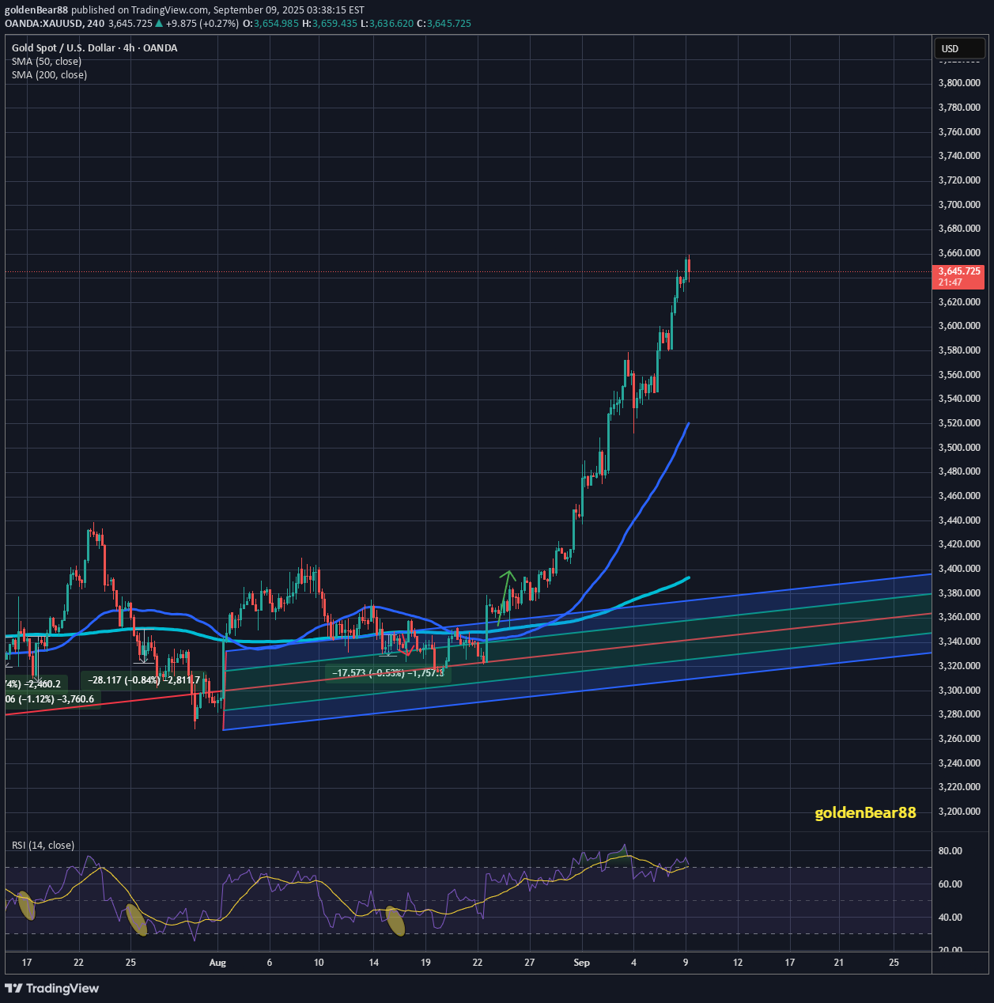Click the Sep label on the time axis
This screenshot has height=1003, width=994.
coord(582,963)
